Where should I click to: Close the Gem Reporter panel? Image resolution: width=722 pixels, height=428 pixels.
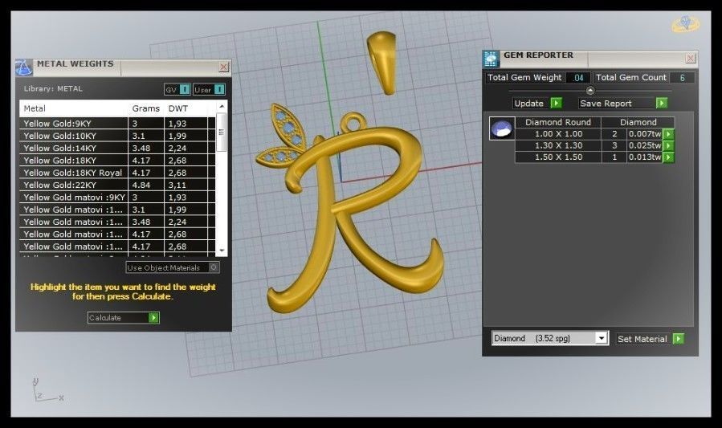(x=690, y=59)
